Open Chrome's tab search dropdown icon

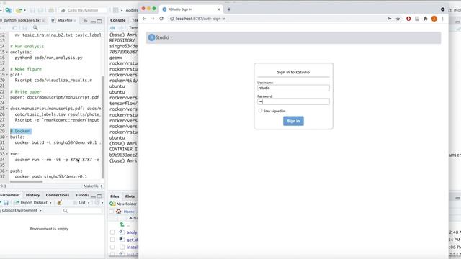[x=442, y=9]
